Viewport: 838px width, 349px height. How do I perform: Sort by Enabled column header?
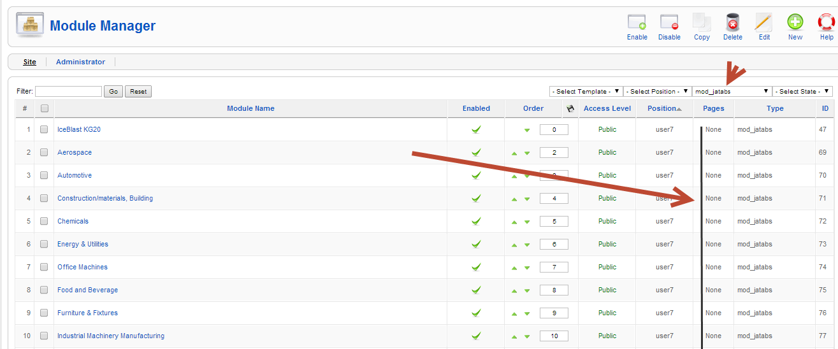click(476, 108)
